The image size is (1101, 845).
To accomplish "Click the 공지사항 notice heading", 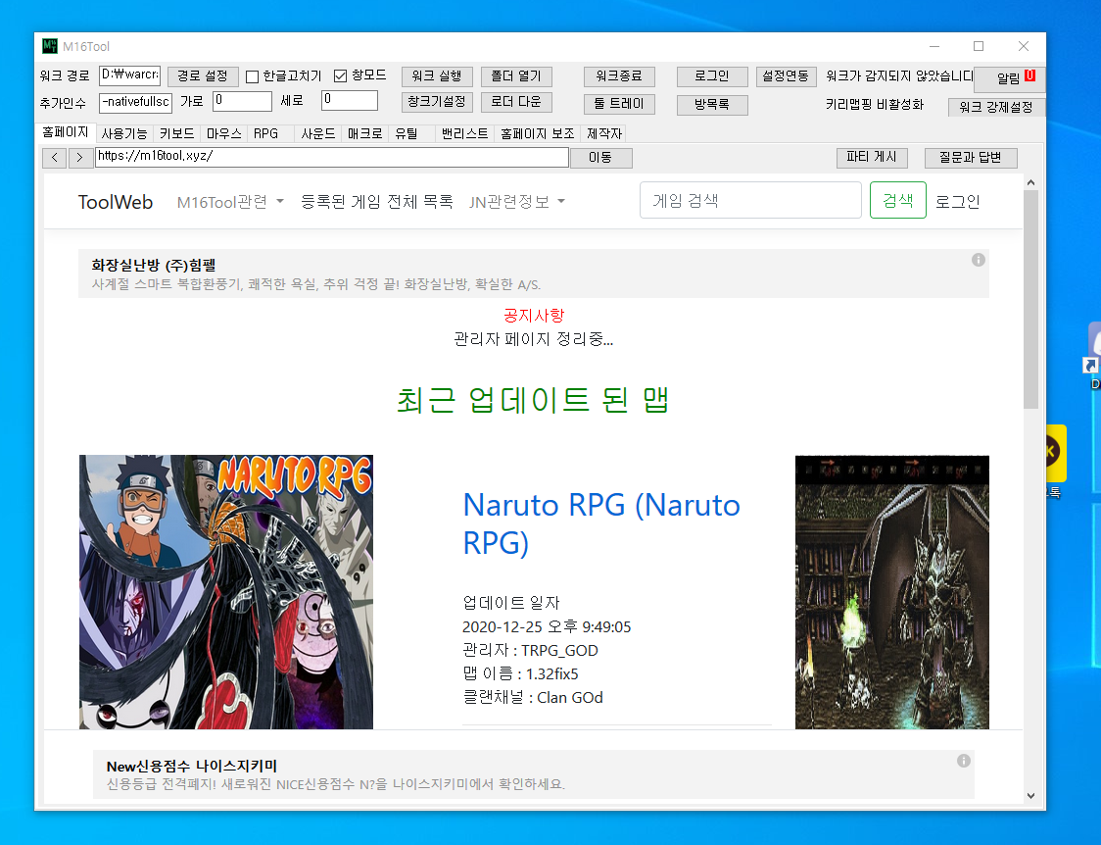I will 534,316.
